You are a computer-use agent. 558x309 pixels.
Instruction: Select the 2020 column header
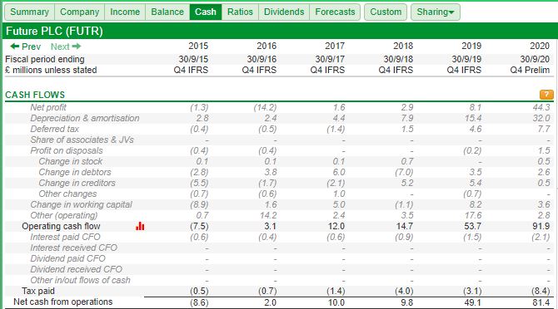tap(540, 46)
